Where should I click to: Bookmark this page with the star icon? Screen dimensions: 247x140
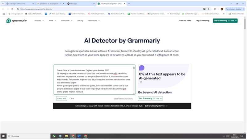(x=209, y=9)
